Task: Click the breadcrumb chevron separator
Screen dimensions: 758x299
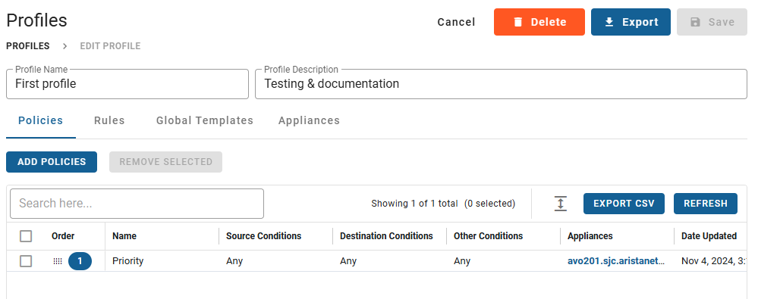Action: 64,46
